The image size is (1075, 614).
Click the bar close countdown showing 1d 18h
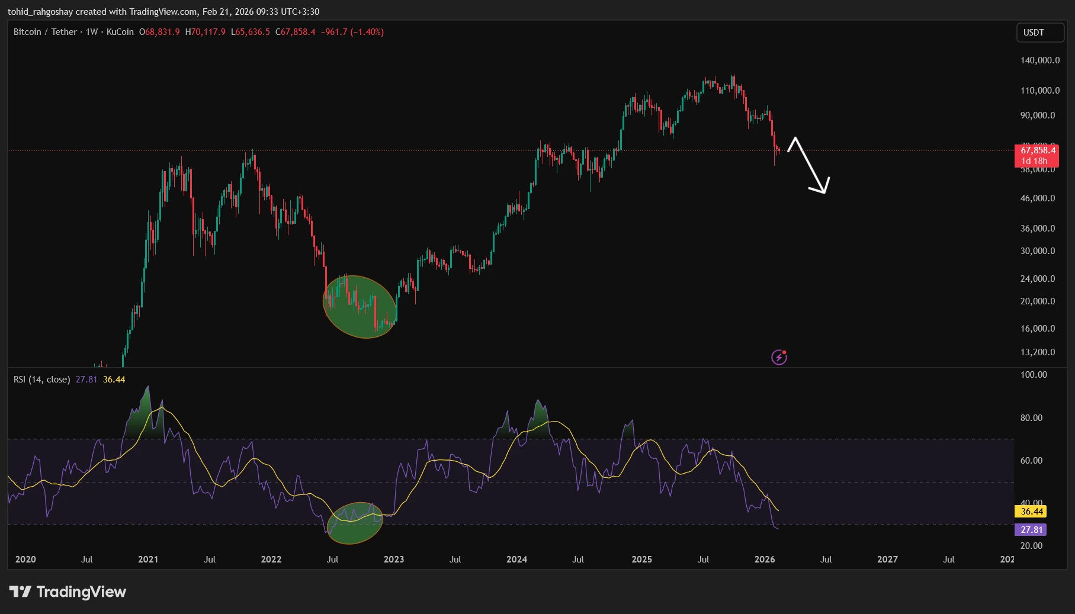tap(1034, 160)
